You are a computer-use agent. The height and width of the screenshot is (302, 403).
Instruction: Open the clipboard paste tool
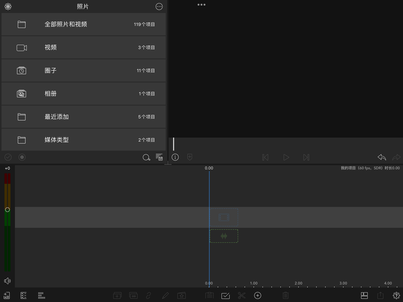209,296
